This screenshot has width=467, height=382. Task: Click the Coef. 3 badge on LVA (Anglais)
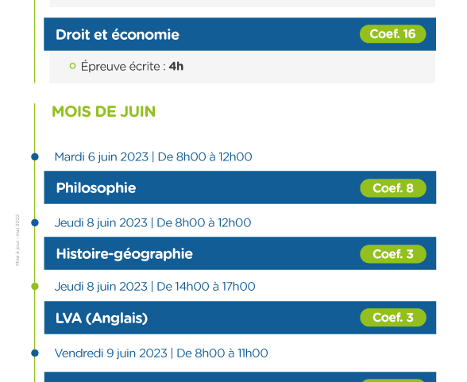393,318
